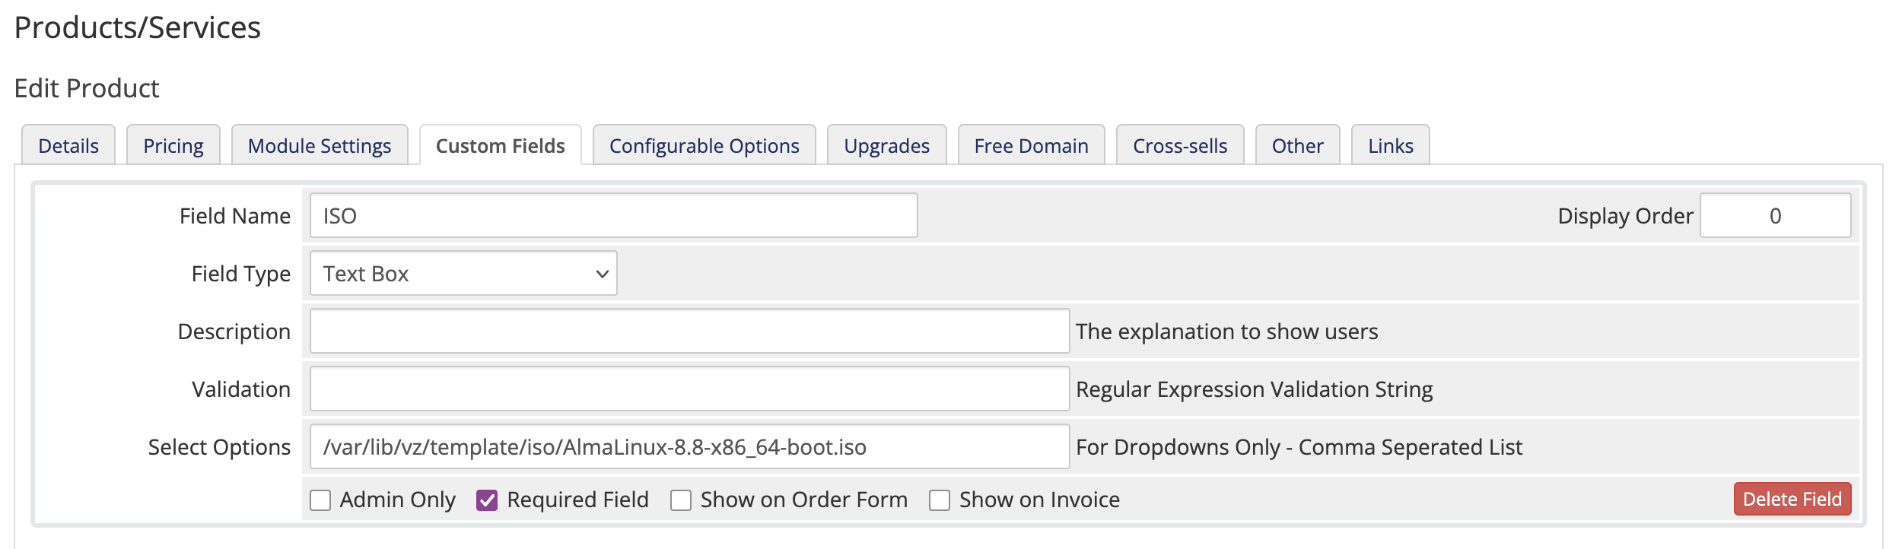This screenshot has height=549, width=1902.
Task: Switch to the Other tab
Action: (x=1298, y=145)
